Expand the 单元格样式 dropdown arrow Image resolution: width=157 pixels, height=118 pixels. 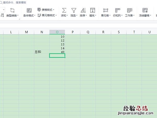coord(56,15)
